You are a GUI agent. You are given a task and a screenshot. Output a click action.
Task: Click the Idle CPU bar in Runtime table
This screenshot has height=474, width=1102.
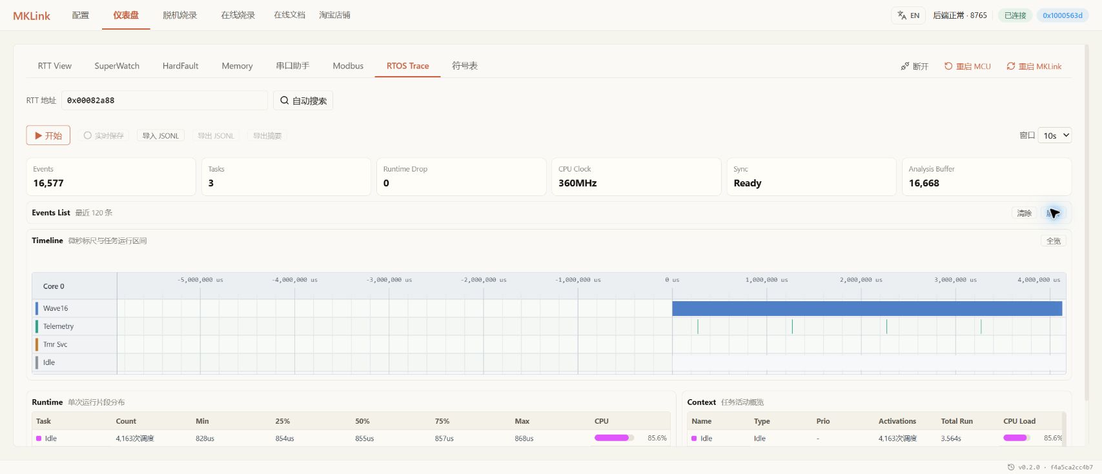click(614, 438)
